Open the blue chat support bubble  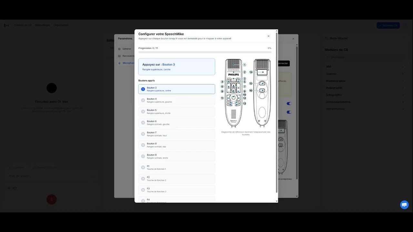point(404,205)
